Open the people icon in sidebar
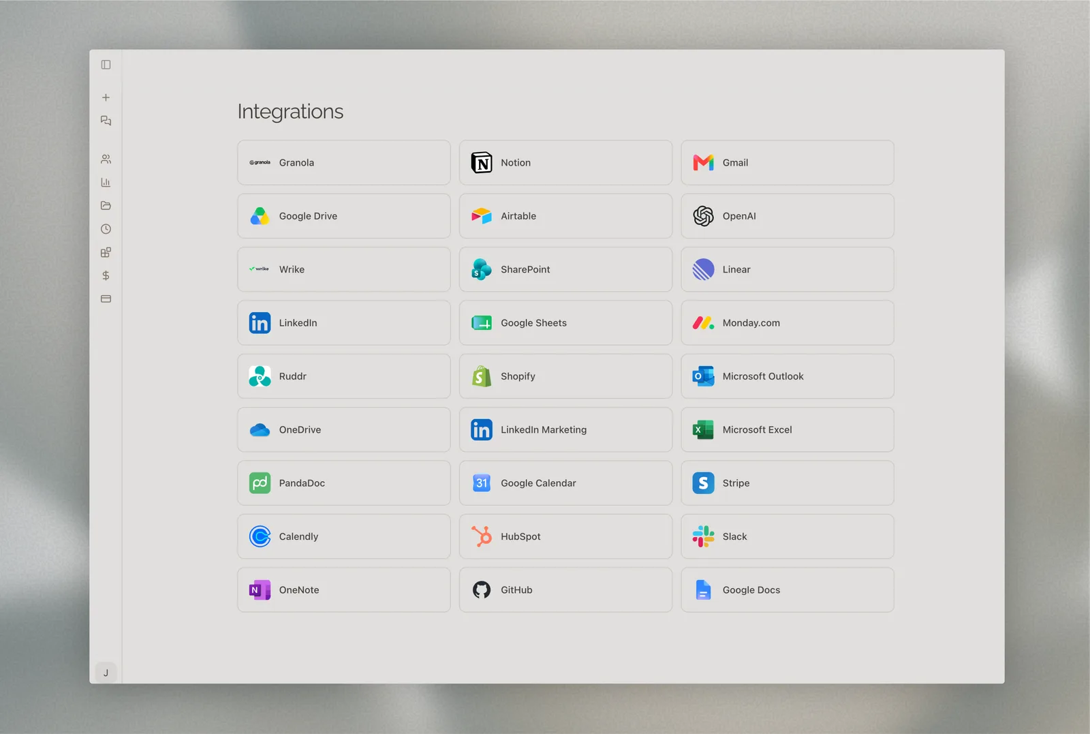 pos(106,159)
